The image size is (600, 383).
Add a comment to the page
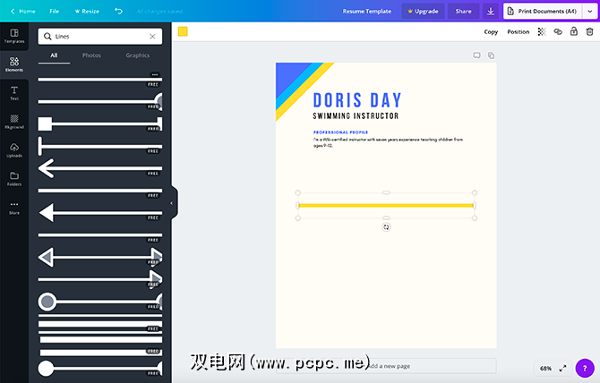pyautogui.click(x=476, y=55)
